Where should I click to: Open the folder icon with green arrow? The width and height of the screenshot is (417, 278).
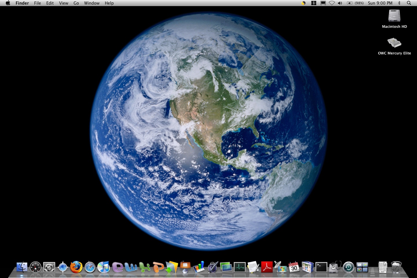[x=172, y=267]
